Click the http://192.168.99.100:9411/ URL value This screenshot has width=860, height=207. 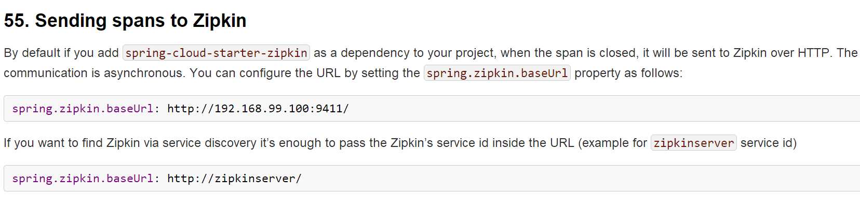point(258,109)
